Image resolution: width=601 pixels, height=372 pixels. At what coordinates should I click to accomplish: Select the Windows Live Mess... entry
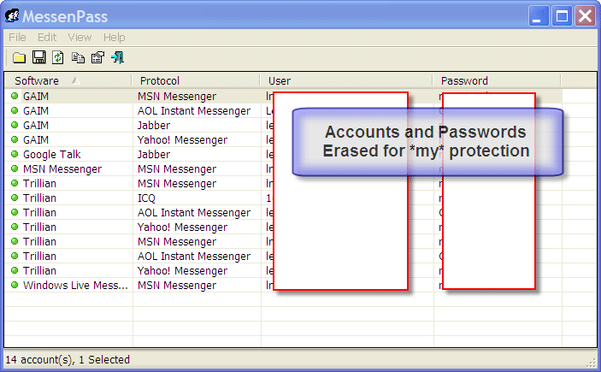[x=75, y=286]
